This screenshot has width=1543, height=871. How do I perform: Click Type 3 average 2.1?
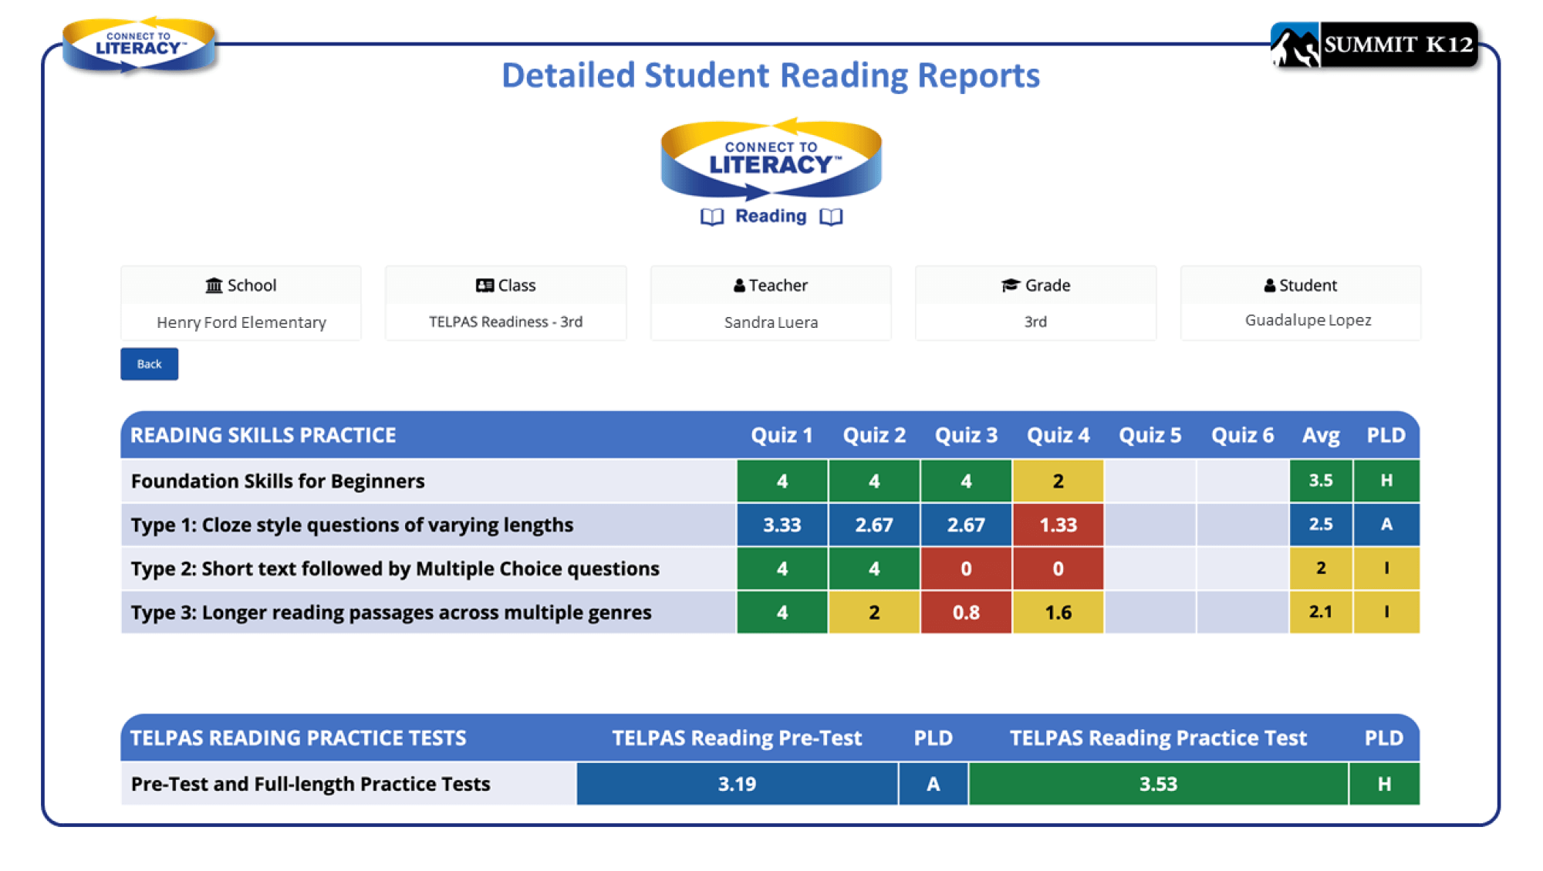[x=1321, y=613]
